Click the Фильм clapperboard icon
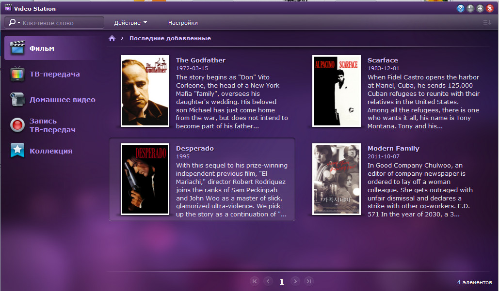499x291 pixels. (17, 48)
